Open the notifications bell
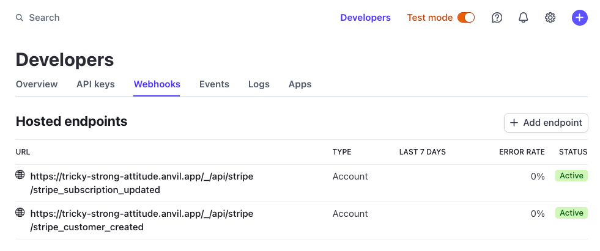Screen dimensions: 600x251 click(x=524, y=18)
